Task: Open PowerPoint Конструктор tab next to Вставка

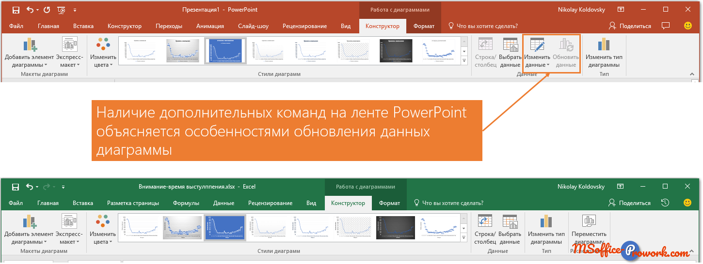Action: pos(125,26)
